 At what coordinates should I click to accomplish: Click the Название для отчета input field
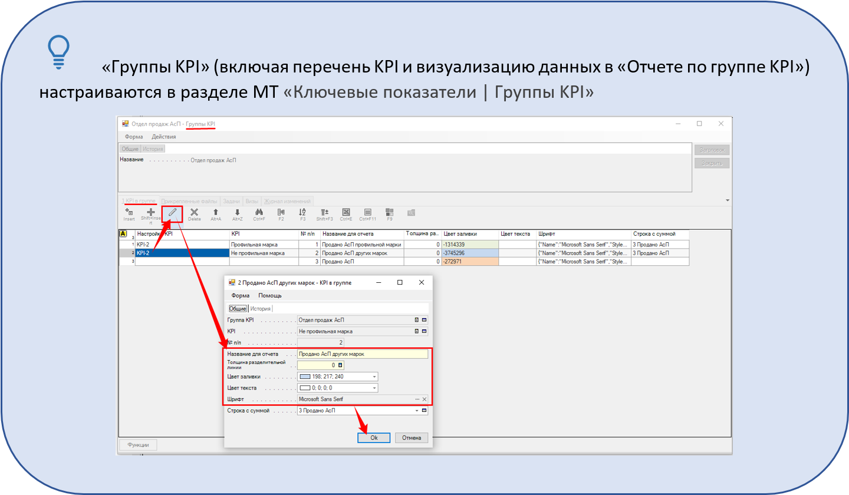point(362,354)
